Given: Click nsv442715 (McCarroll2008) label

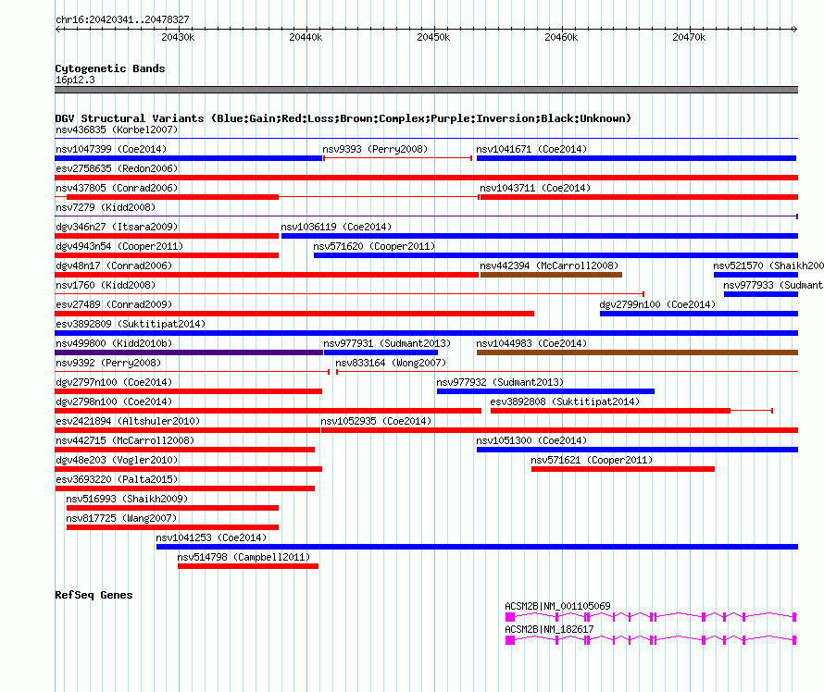Looking at the screenshot, I should 125,440.
